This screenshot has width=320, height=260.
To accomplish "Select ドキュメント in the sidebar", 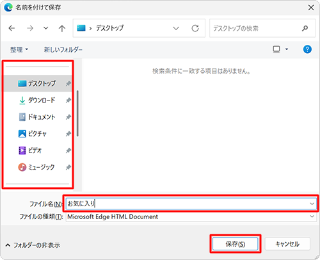I will tap(38, 117).
